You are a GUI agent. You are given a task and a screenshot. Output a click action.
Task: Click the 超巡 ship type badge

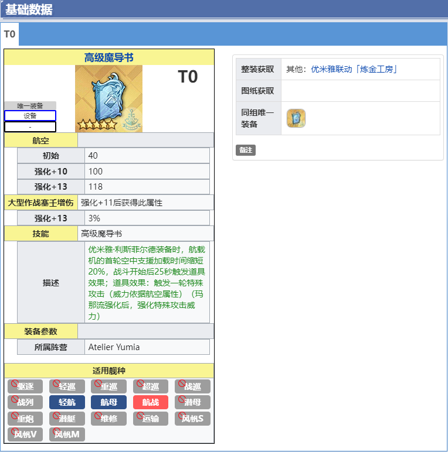tap(151, 386)
